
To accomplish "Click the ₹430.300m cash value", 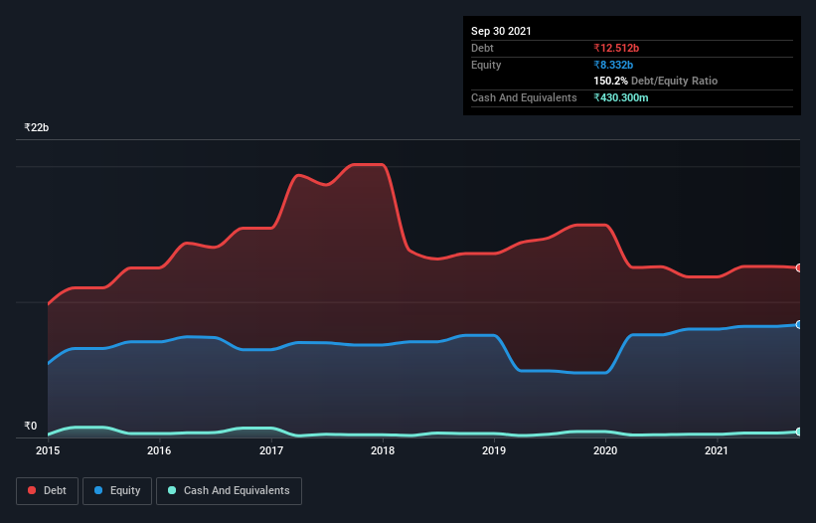I will tap(621, 97).
